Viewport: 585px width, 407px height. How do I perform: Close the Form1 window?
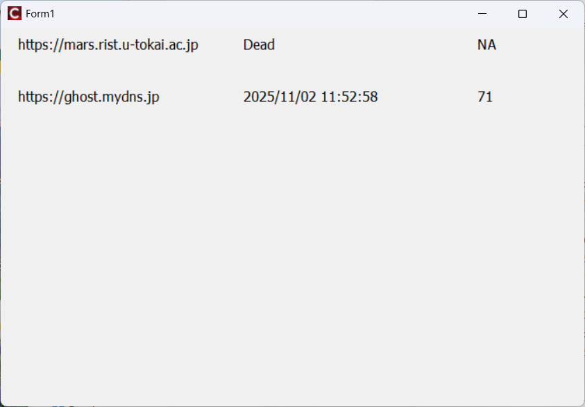click(563, 14)
